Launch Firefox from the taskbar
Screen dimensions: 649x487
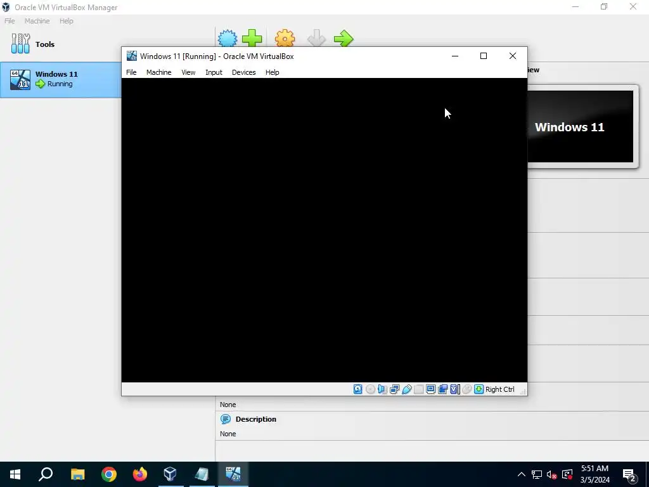[140, 474]
